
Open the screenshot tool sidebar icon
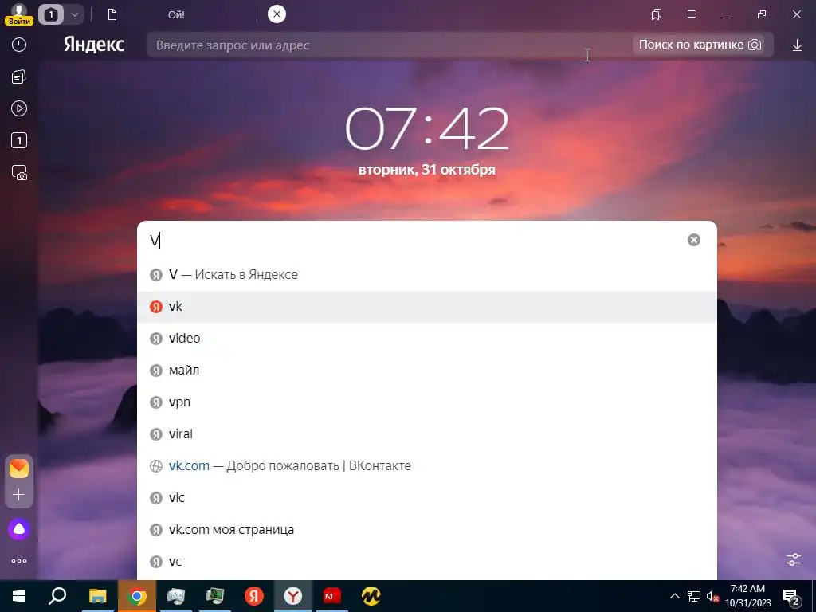[19, 173]
